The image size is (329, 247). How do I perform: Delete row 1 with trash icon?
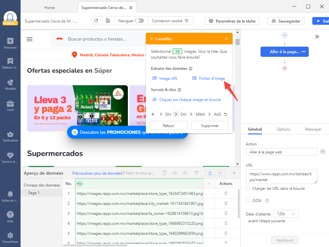(226, 193)
